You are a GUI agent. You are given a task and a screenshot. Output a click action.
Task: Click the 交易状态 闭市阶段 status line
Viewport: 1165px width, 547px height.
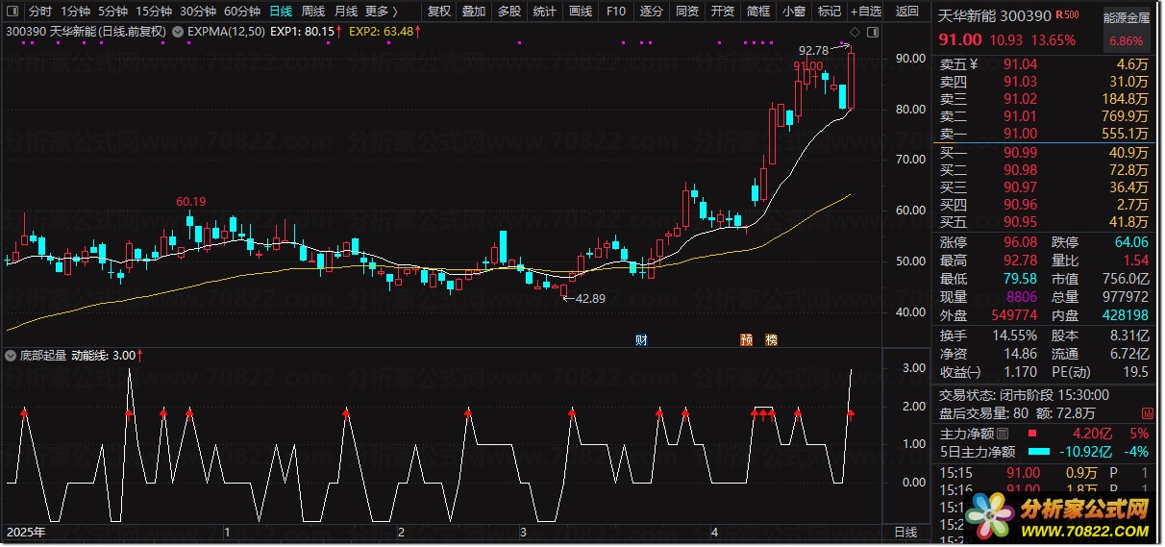pos(1024,394)
